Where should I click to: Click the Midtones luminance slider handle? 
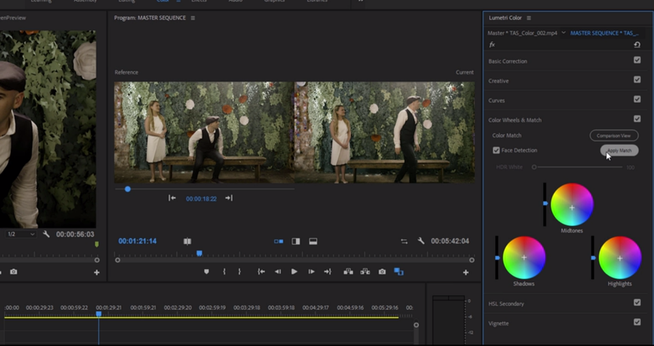coord(545,203)
